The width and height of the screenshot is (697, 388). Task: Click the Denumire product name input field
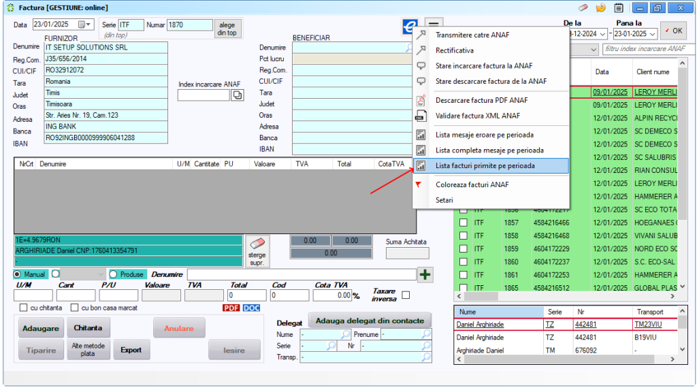[x=302, y=274]
